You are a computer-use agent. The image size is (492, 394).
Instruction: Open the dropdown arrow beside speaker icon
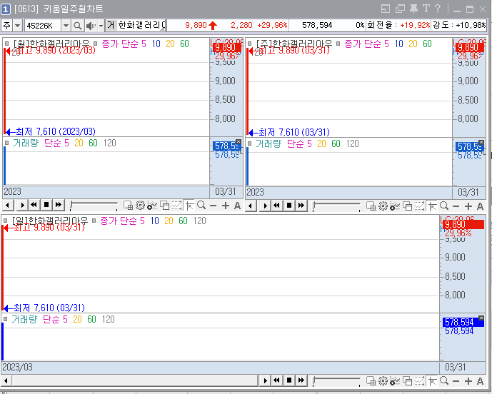click(101, 26)
